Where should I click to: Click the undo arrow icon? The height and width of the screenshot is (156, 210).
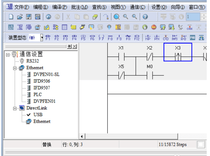tap(48, 16)
